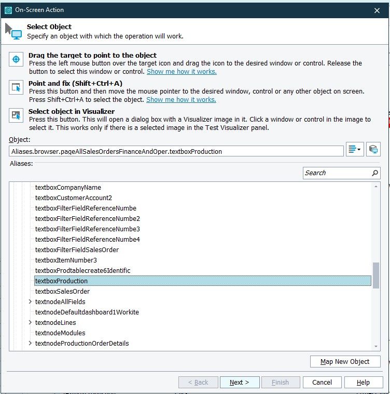Open 'Show me how it works' link under Point and fix
Image resolution: width=390 pixels, height=394 pixels.
181,100
